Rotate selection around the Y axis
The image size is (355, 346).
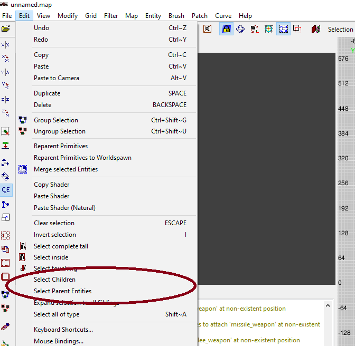5,85
